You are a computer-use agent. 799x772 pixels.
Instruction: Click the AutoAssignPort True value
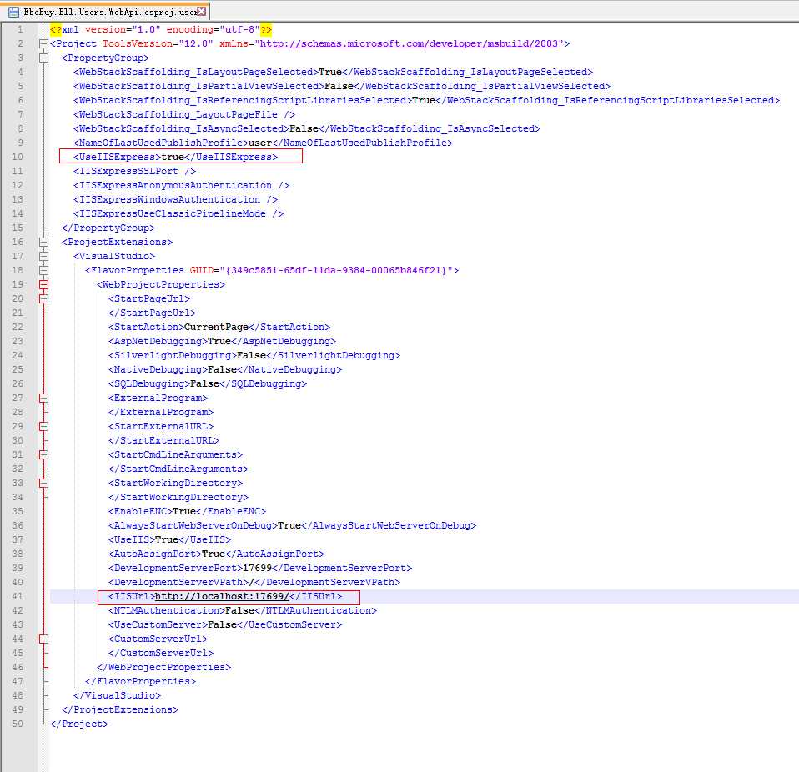click(x=214, y=554)
